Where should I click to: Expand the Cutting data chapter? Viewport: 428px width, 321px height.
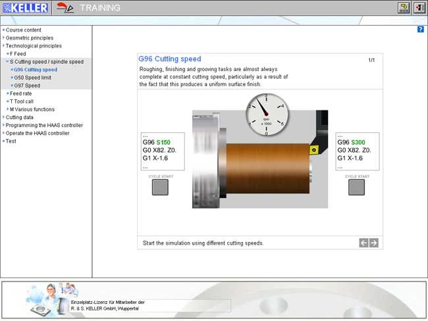(19, 117)
